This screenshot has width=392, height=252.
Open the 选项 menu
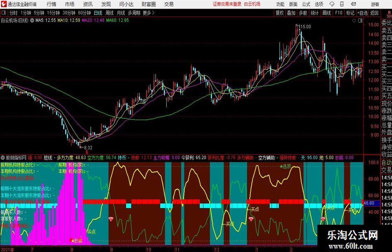point(319,4)
